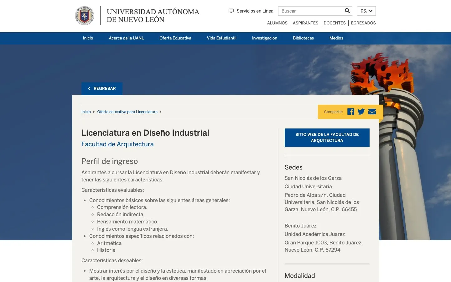The height and width of the screenshot is (282, 451).
Task: Click the Modalidad heading
Action: tap(300, 276)
